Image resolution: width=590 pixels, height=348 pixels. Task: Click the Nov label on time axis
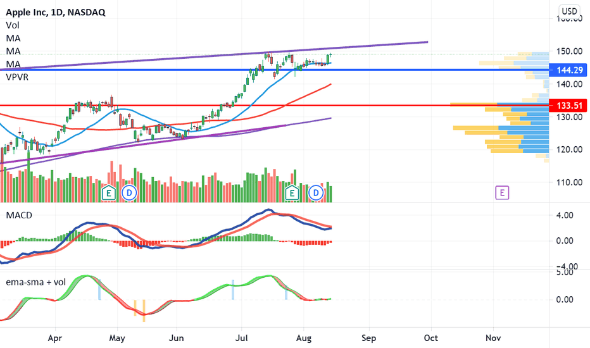pos(493,339)
